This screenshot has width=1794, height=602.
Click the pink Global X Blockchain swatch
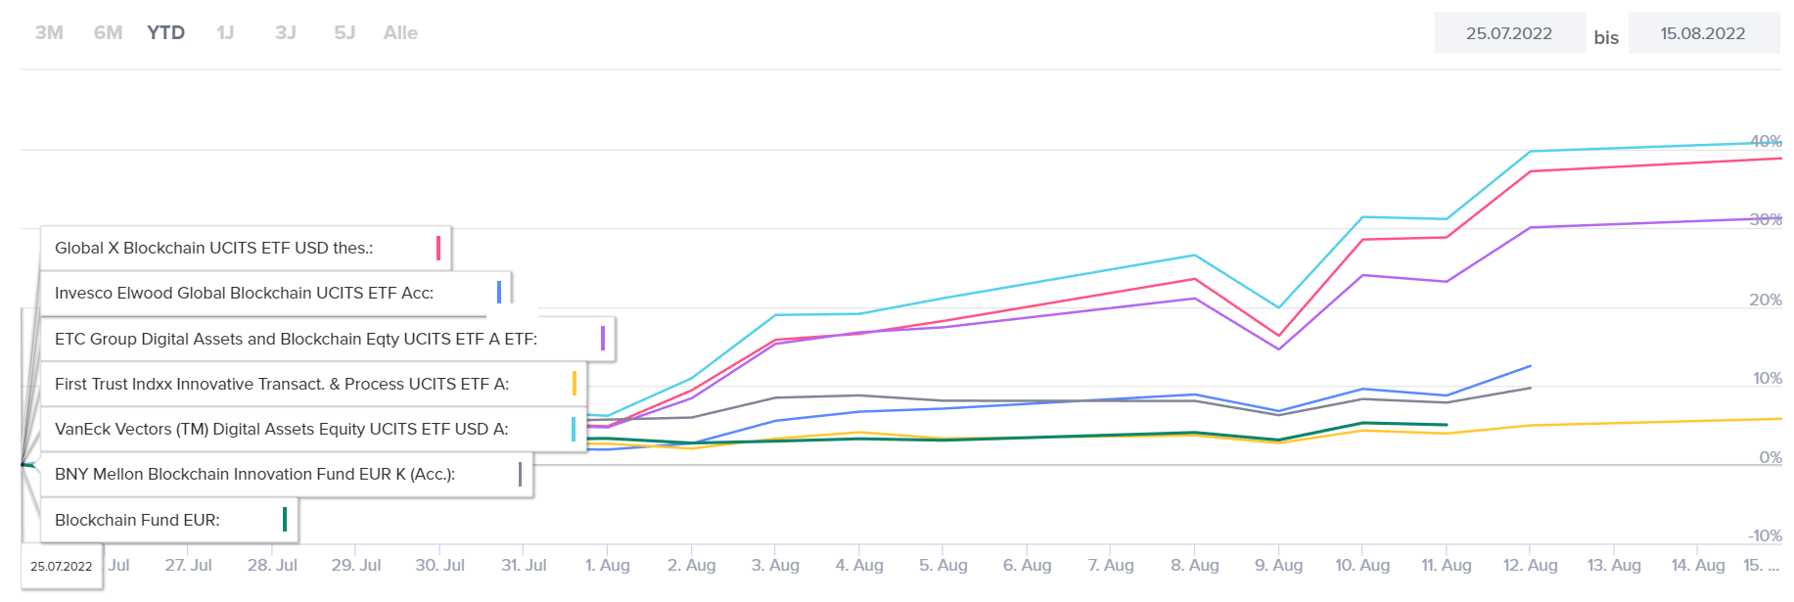(438, 248)
